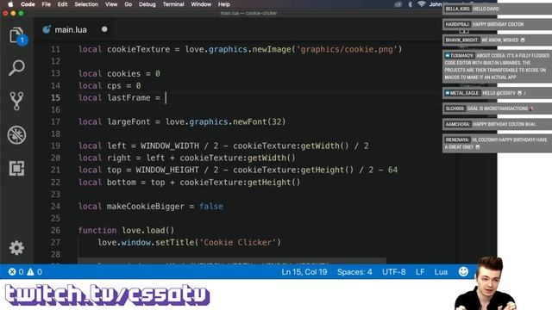Click the Lua file icon on main.lua tab

point(47,29)
